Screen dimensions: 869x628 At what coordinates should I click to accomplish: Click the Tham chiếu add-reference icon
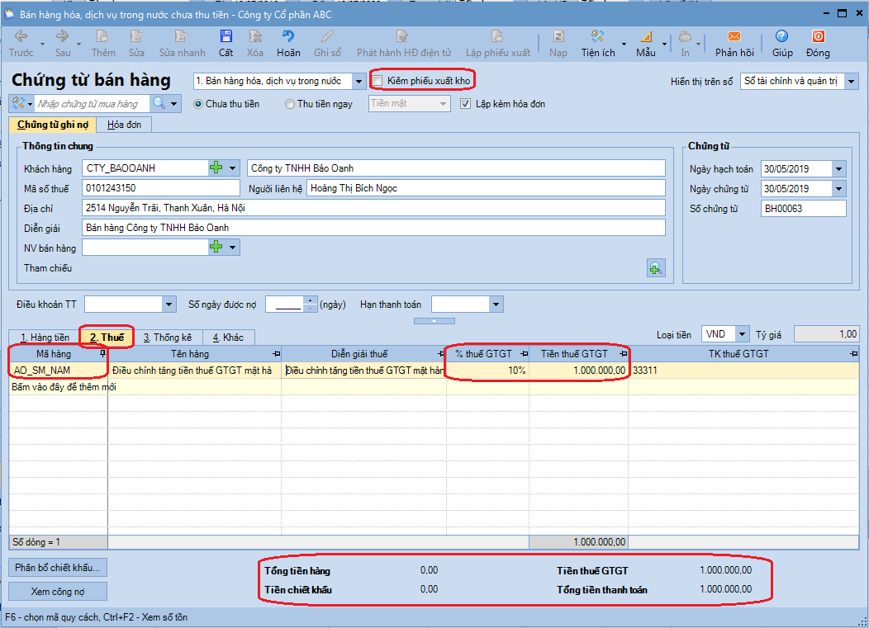click(656, 268)
